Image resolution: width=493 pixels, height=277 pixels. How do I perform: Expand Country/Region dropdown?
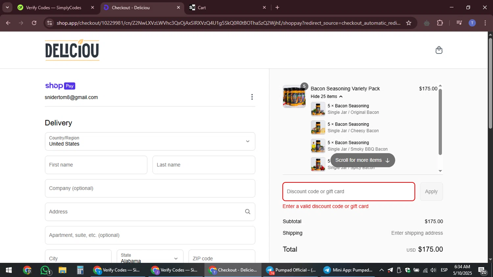point(150,141)
